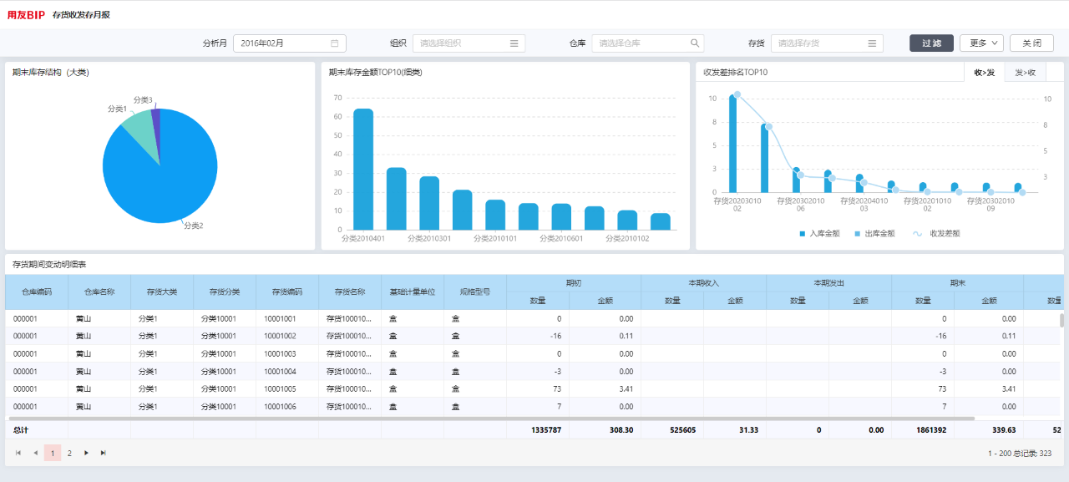Viewport: 1069px width, 482px height.
Task: Click the 期初 group column header
Action: click(x=574, y=283)
